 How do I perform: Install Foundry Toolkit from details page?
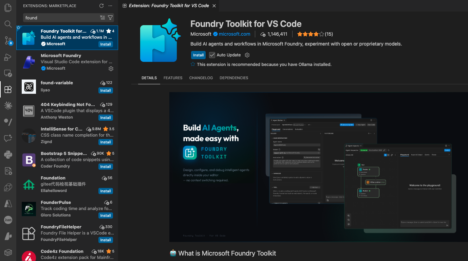198,55
